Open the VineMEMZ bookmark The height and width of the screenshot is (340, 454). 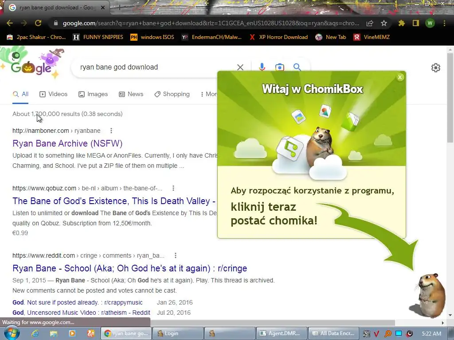click(372, 37)
